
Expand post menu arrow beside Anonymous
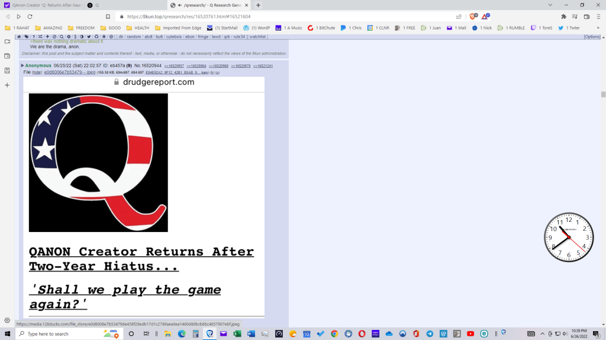[22, 66]
